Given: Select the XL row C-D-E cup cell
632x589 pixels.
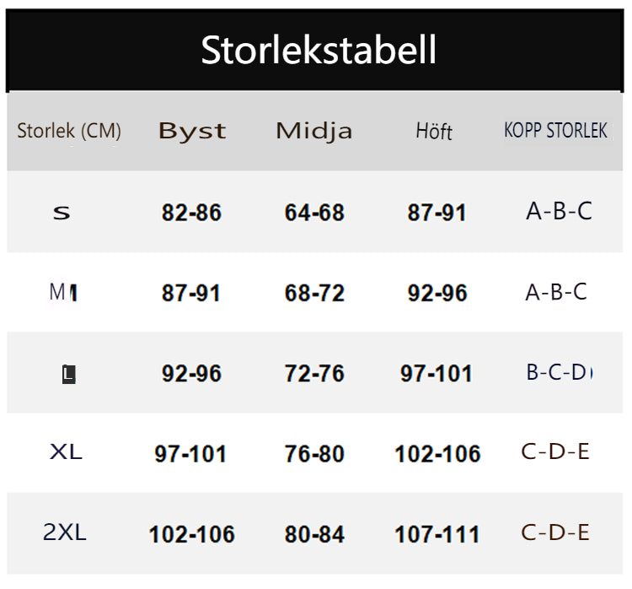Looking at the screenshot, I should click(555, 452).
